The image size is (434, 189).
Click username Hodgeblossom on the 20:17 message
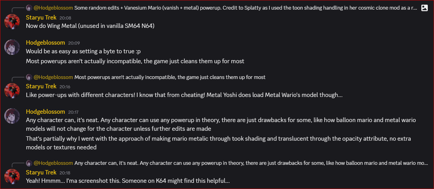pyautogui.click(x=46, y=112)
